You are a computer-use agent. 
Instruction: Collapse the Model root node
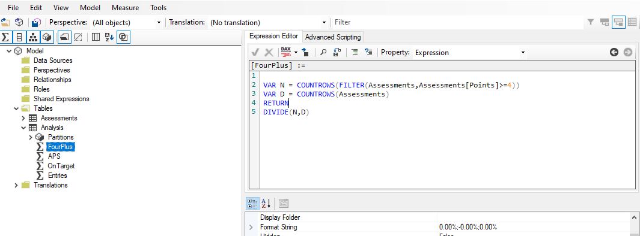10,51
